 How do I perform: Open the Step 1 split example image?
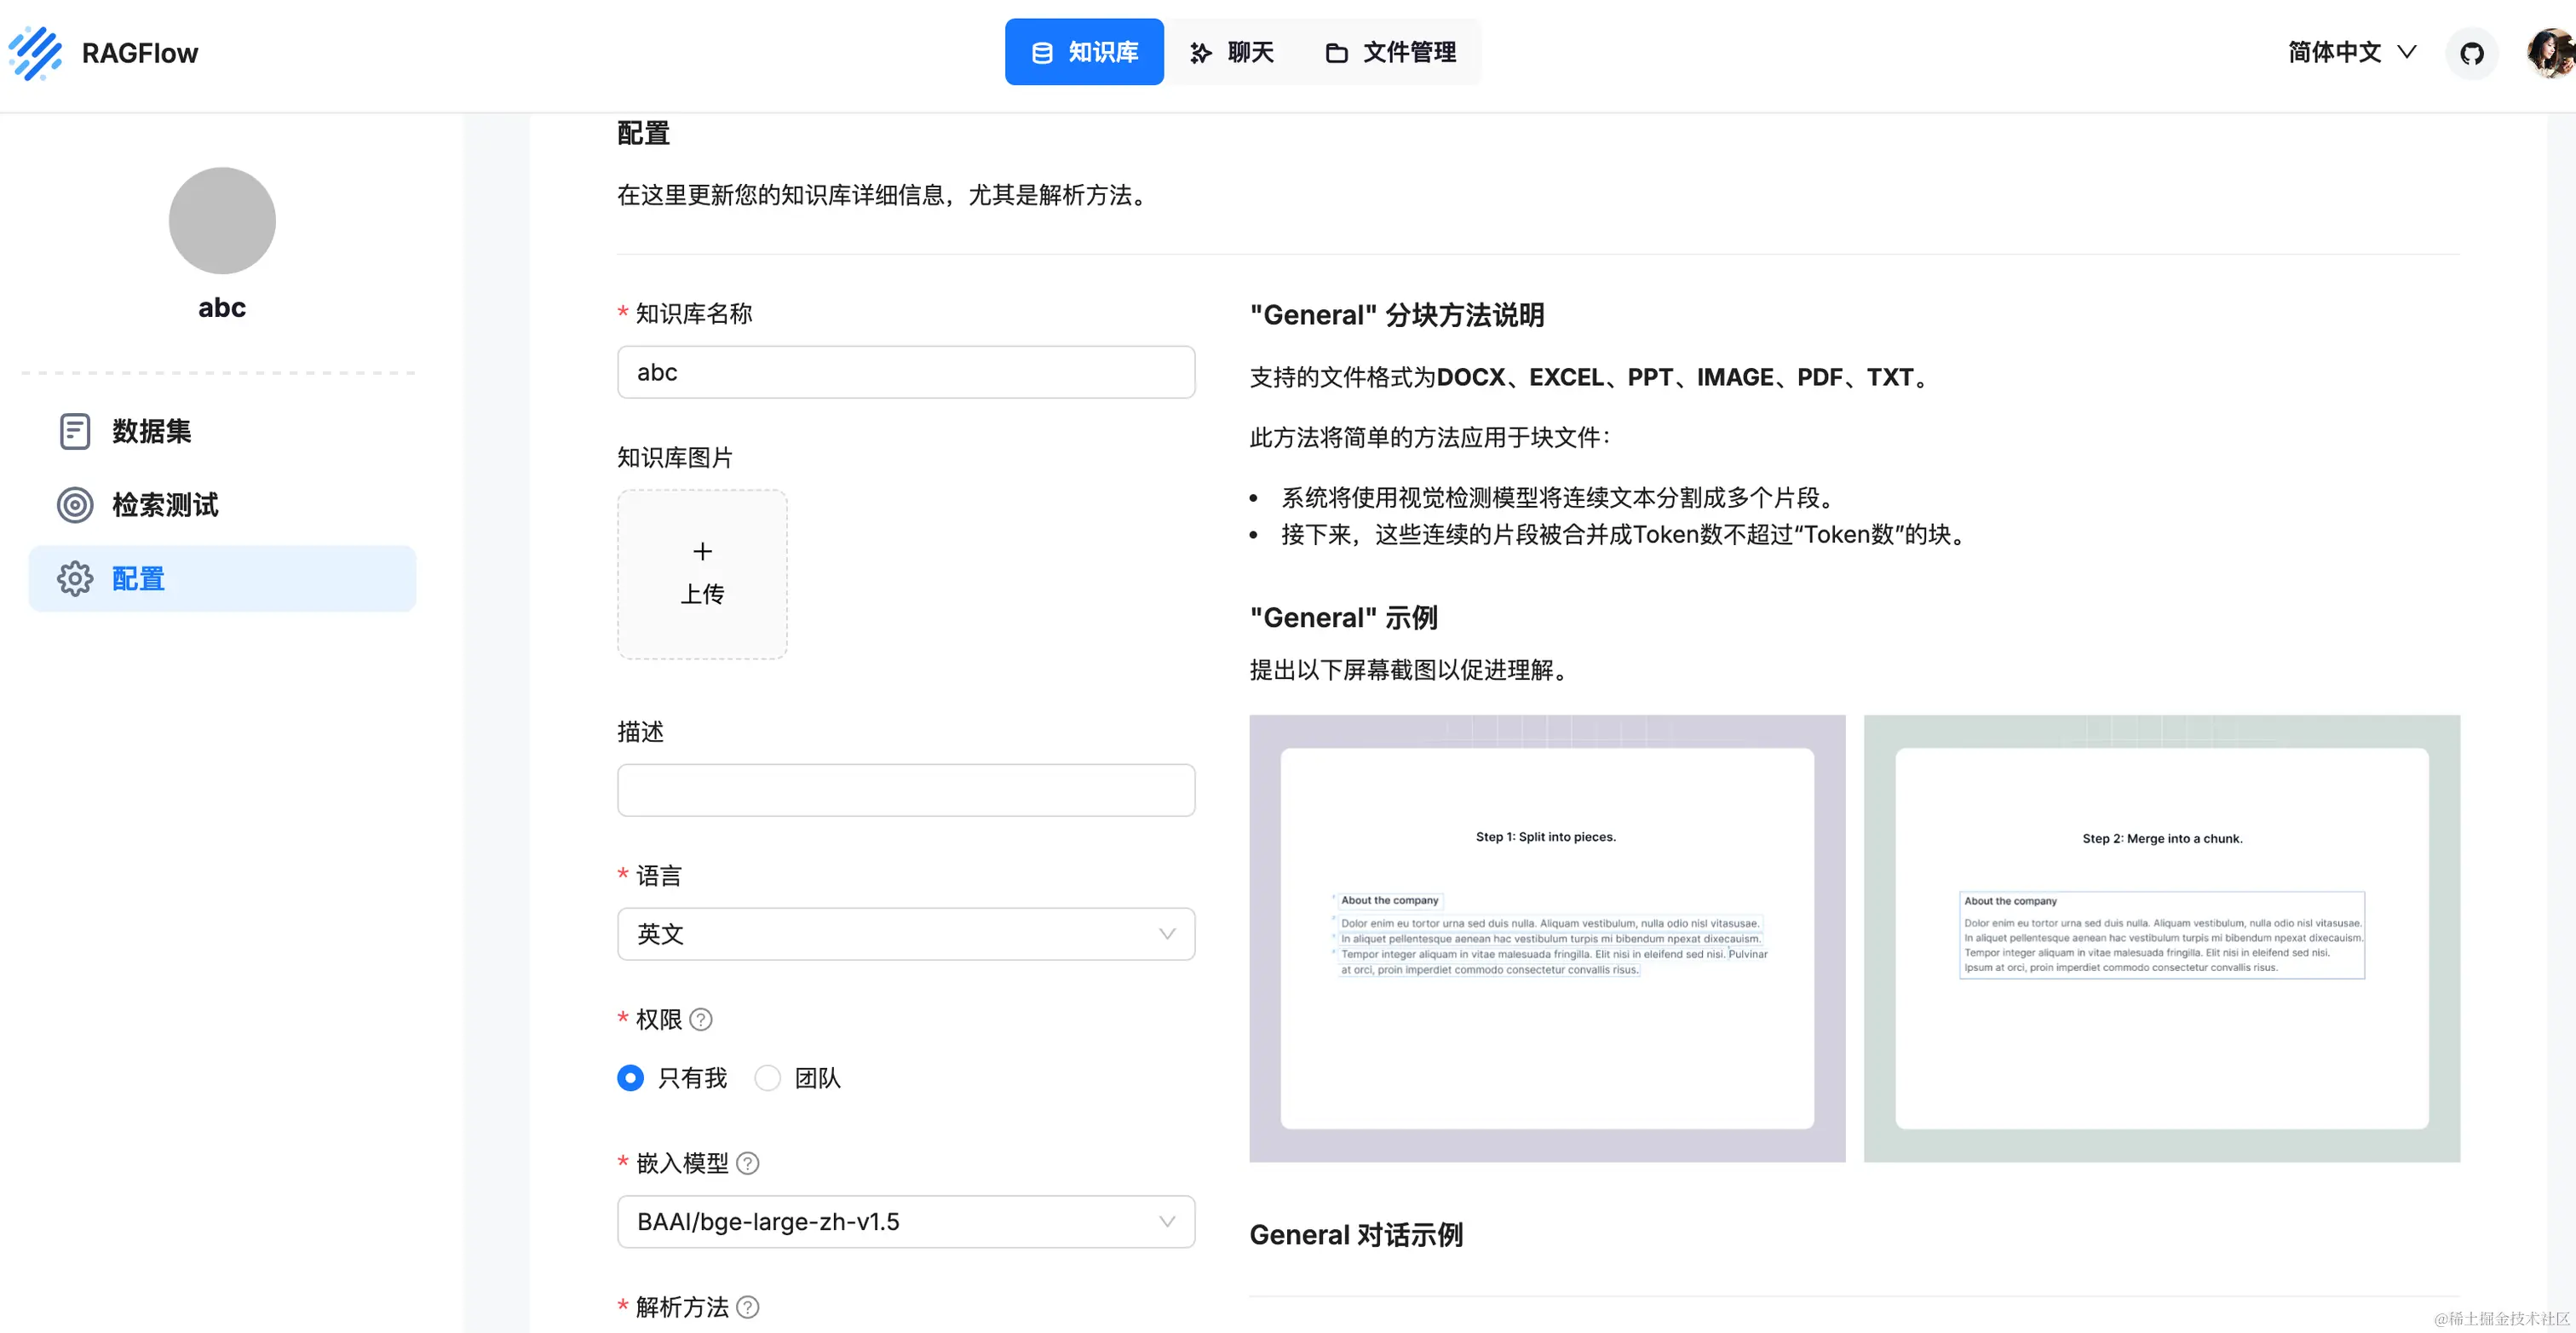point(1546,938)
